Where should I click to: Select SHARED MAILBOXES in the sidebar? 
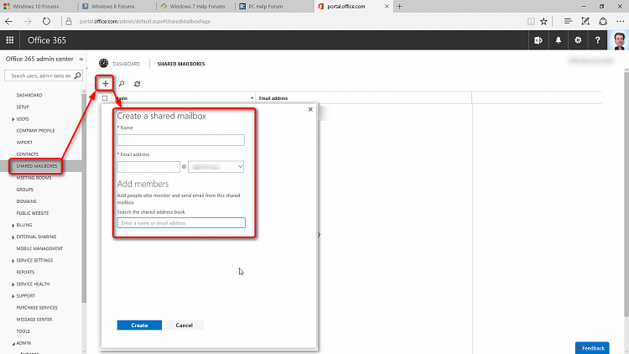click(x=37, y=166)
